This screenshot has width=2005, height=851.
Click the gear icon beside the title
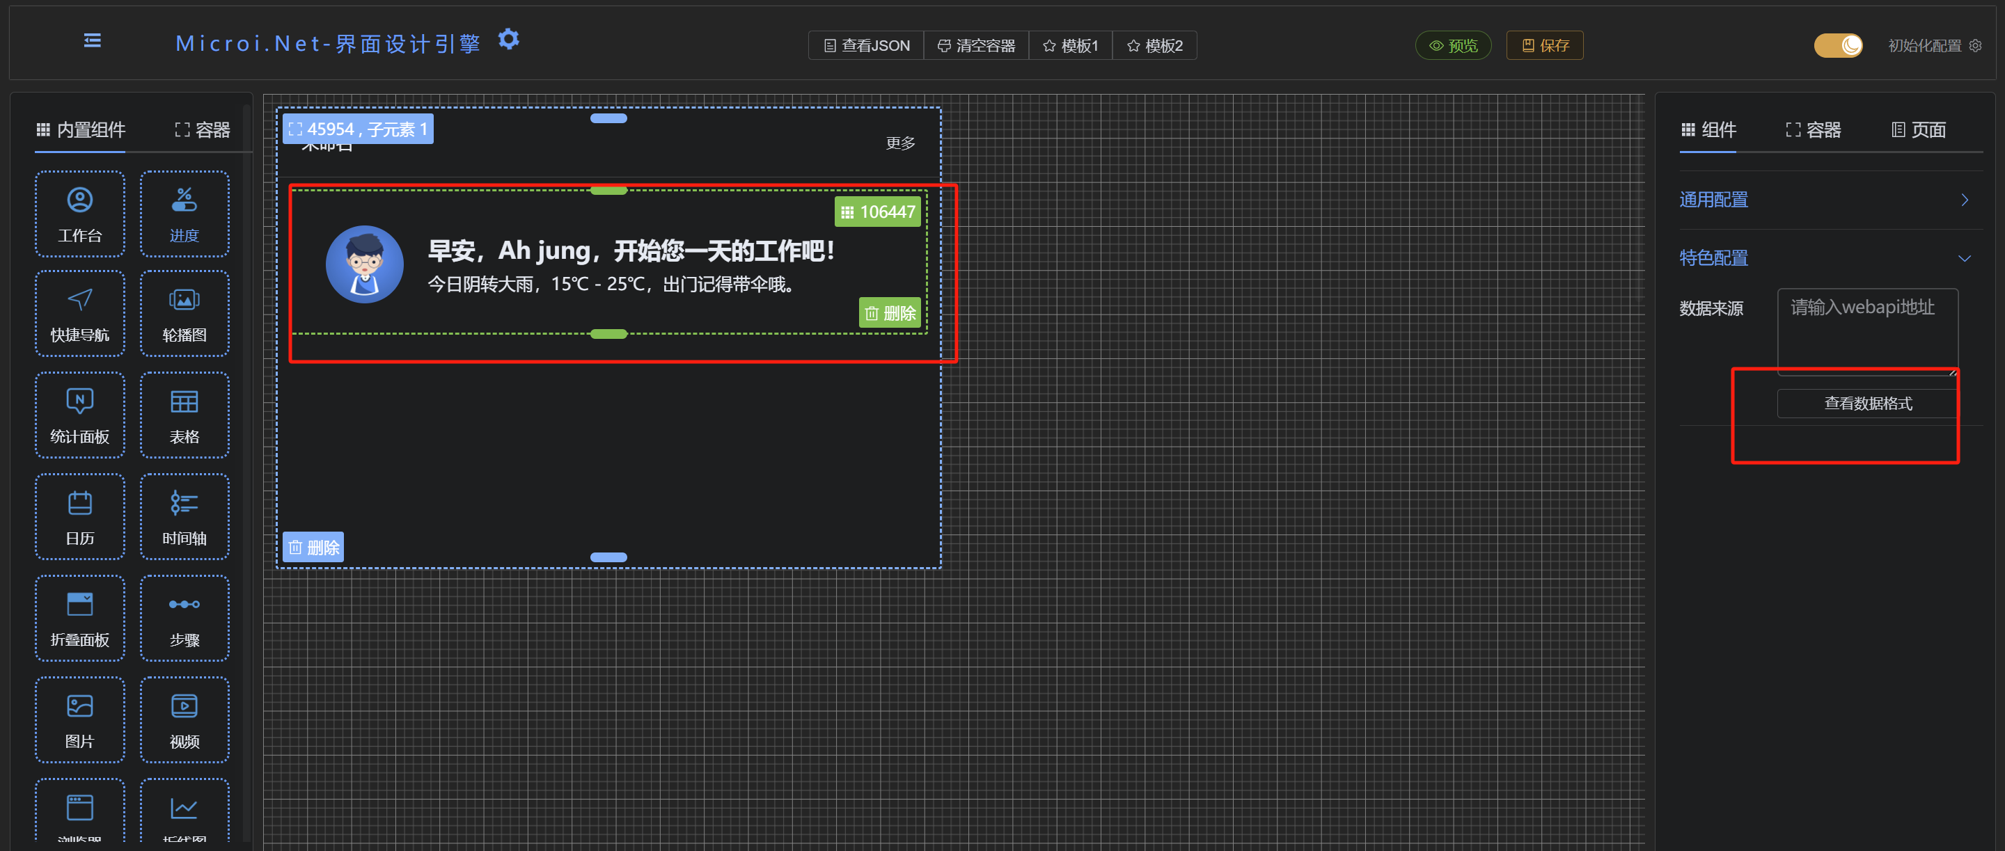coord(508,39)
